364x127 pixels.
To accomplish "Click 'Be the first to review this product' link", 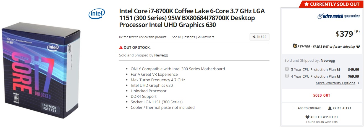I will 144,37.
